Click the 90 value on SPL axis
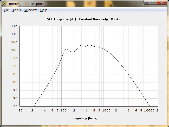The width and height of the screenshot is (169, 127). 15,66
